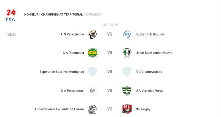Open the U S Varetzienne team name
This screenshot has height=117, width=221.
[x=72, y=34]
